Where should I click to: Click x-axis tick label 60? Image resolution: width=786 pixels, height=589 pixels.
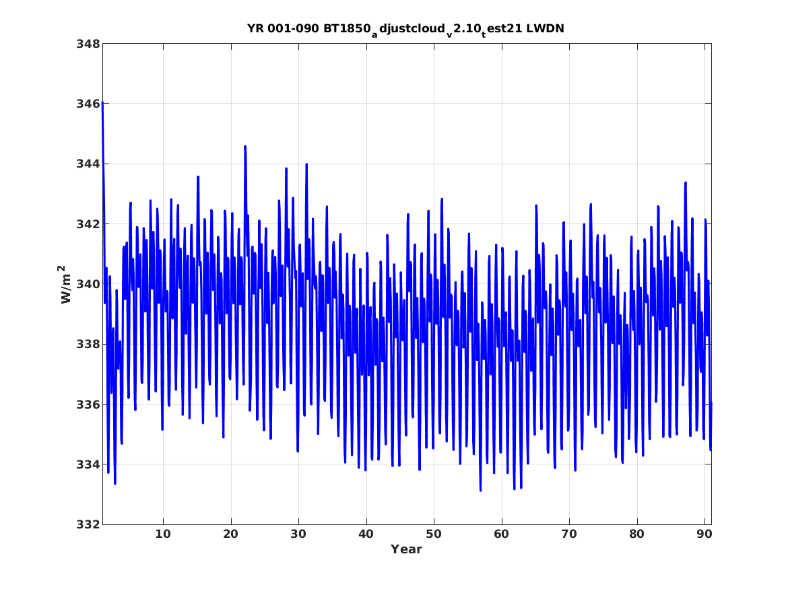tap(501, 534)
